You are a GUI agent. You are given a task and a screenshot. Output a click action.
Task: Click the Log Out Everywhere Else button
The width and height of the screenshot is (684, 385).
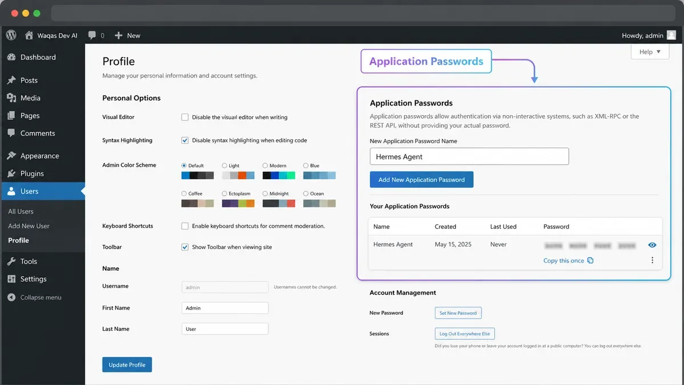point(465,334)
